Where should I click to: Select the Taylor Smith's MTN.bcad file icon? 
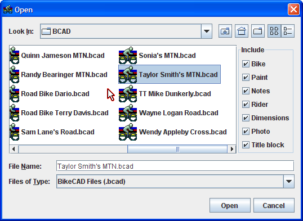pos(128,74)
